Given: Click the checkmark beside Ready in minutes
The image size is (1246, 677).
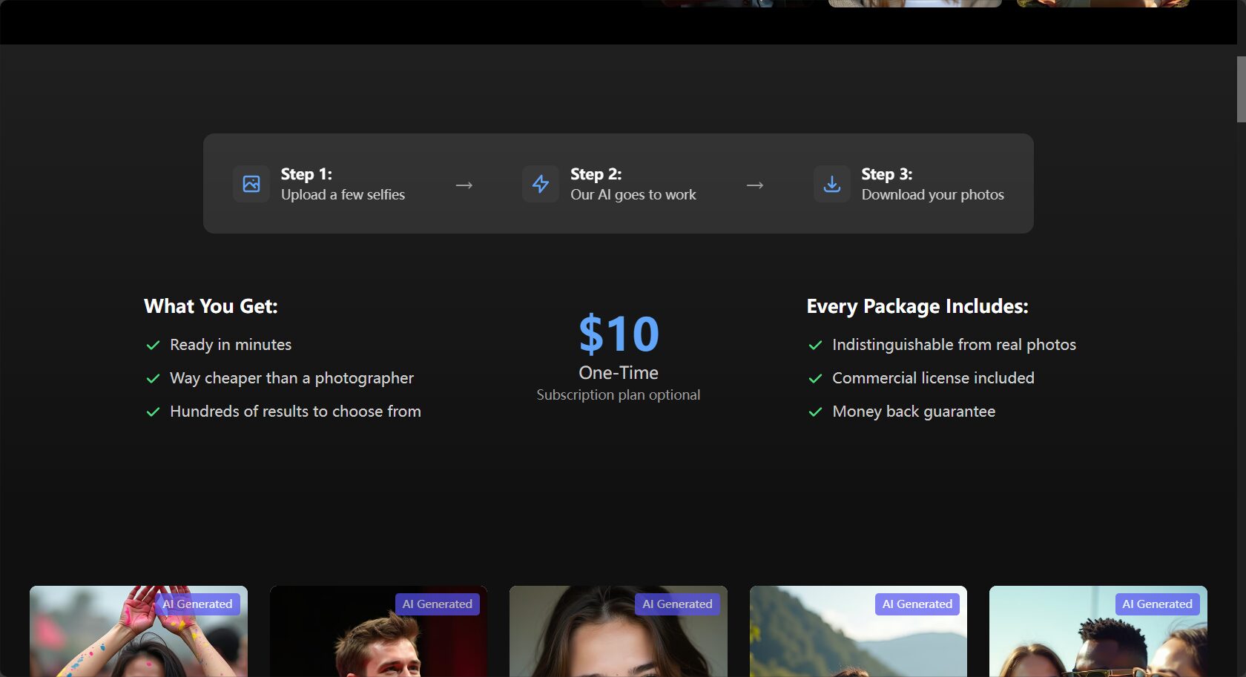Looking at the screenshot, I should (154, 346).
